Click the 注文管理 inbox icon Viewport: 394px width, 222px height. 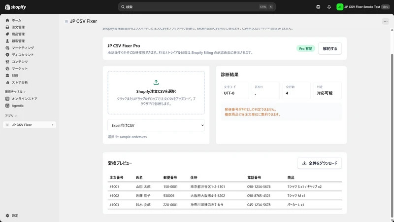(x=7, y=27)
